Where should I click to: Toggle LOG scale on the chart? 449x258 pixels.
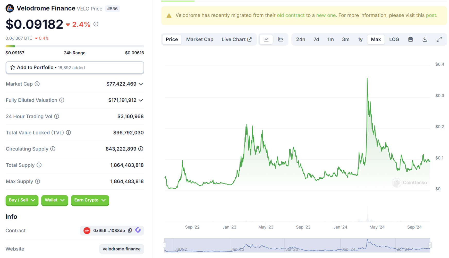point(394,39)
